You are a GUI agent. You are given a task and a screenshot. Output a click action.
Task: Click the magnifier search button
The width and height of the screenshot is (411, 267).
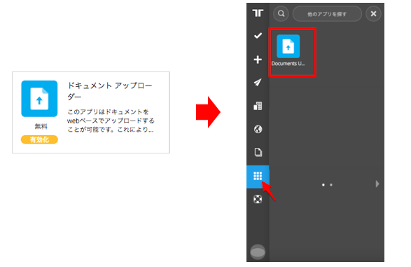tap(281, 13)
